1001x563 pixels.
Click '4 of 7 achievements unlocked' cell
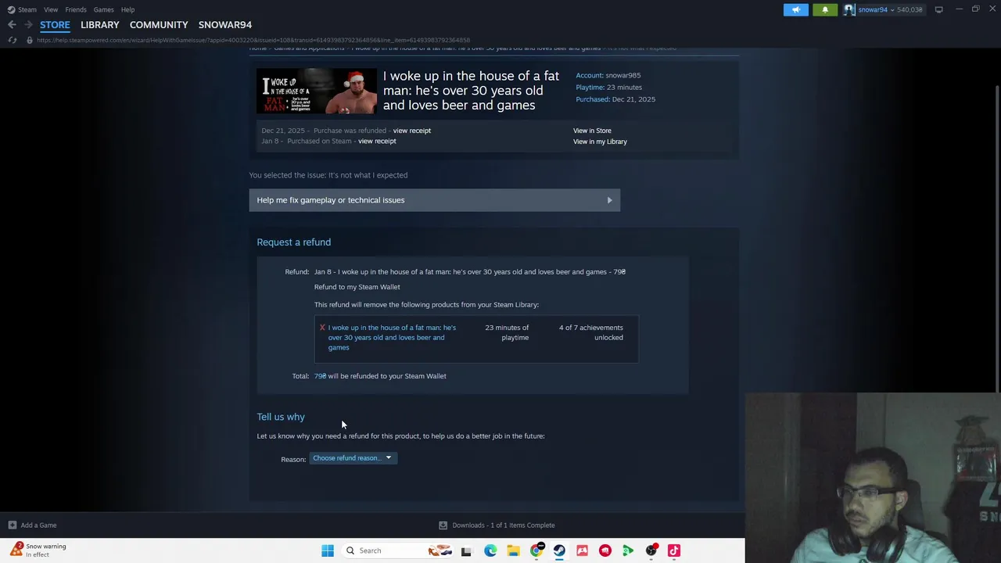coord(590,332)
